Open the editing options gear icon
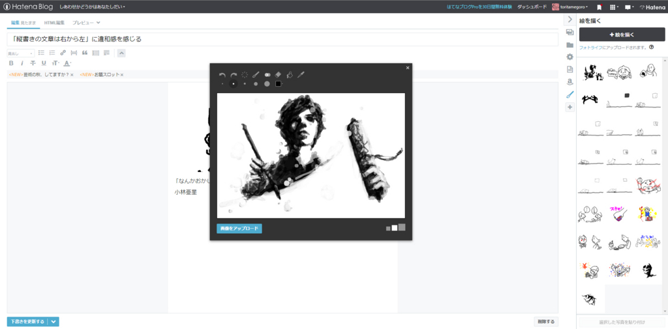Image resolution: width=668 pixels, height=329 pixels. coord(570,57)
